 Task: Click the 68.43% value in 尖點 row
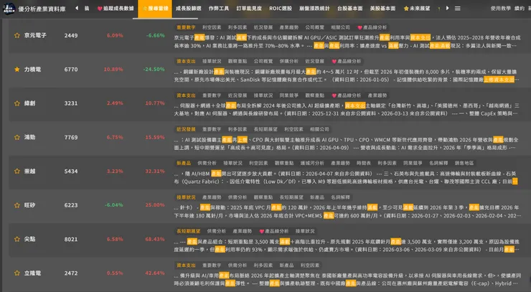pos(155,239)
